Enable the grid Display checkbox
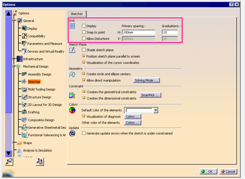245x179 pixels. 84,26
